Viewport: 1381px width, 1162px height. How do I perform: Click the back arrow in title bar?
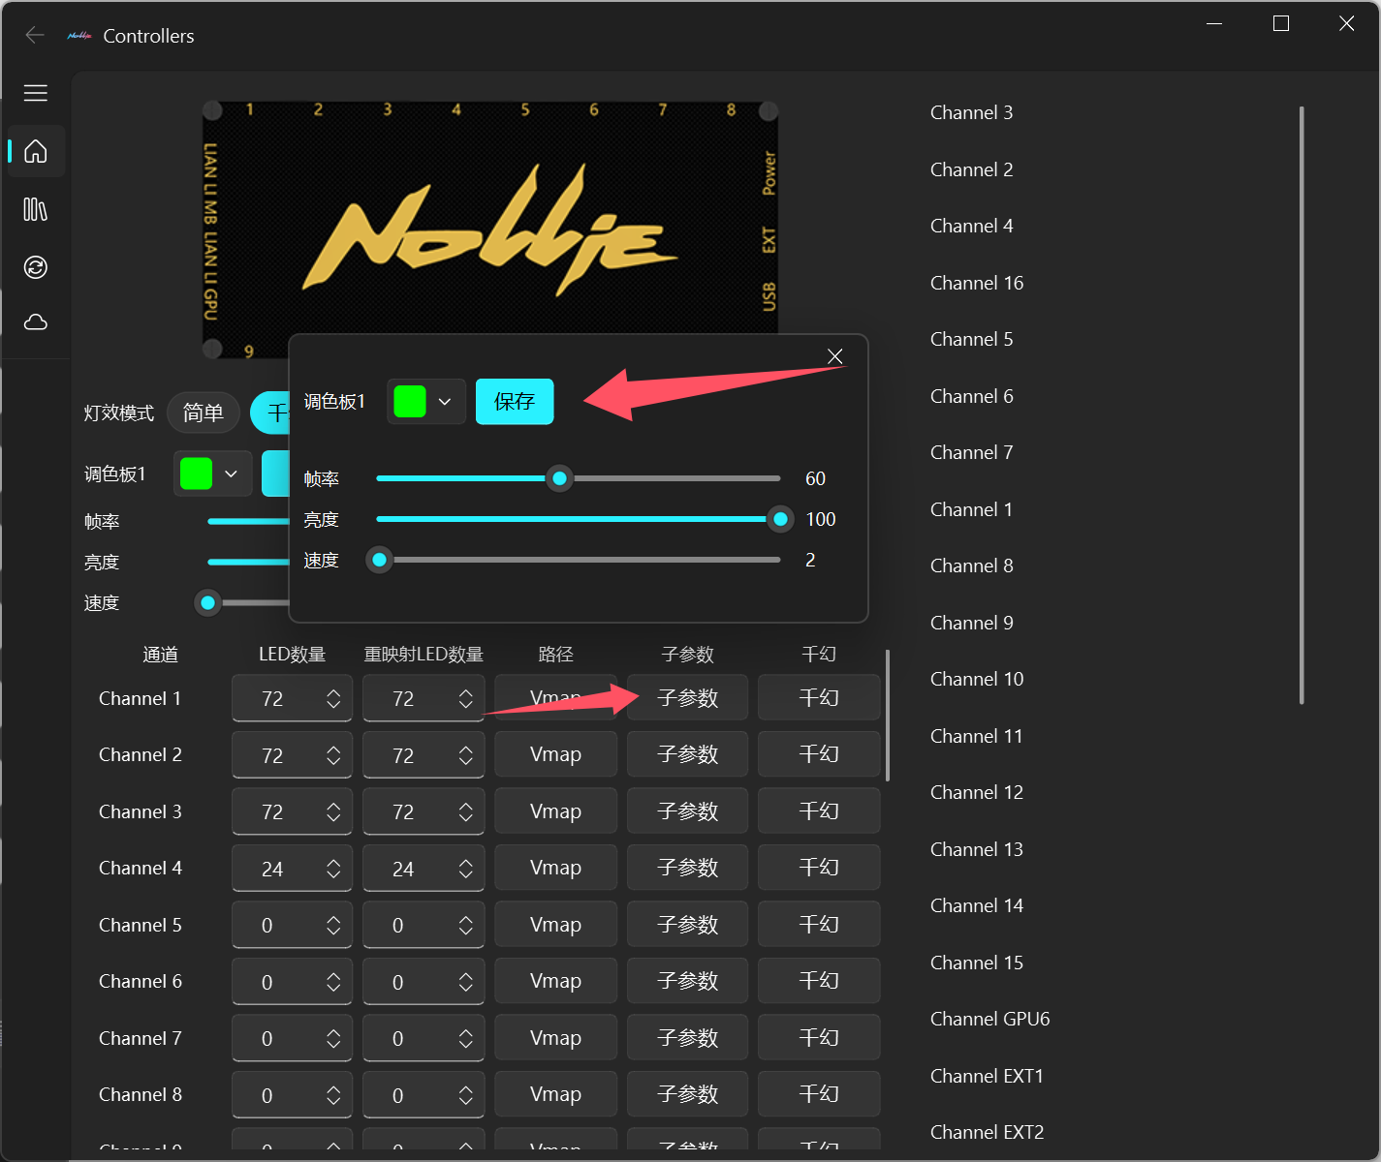coord(35,35)
